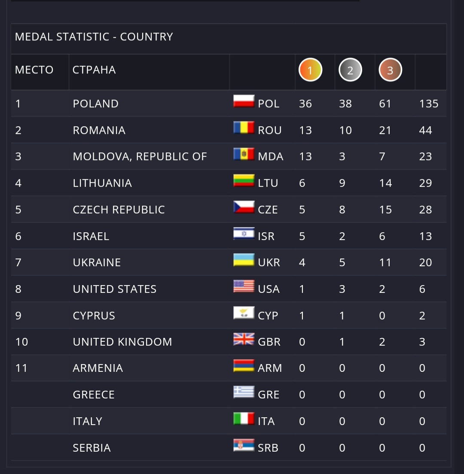Select the ARMENIA country name
The height and width of the screenshot is (474, 464).
pos(98,368)
